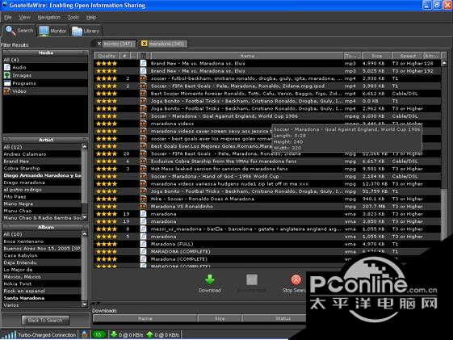This screenshot has width=453, height=340.
Task: Switch to the Search tab
Action: [x=19, y=31]
